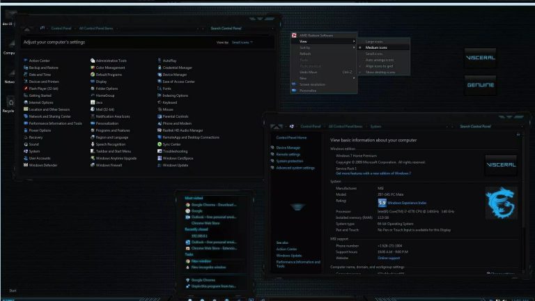Expand the View submenu arrow
535x301 pixels.
tap(354, 41)
